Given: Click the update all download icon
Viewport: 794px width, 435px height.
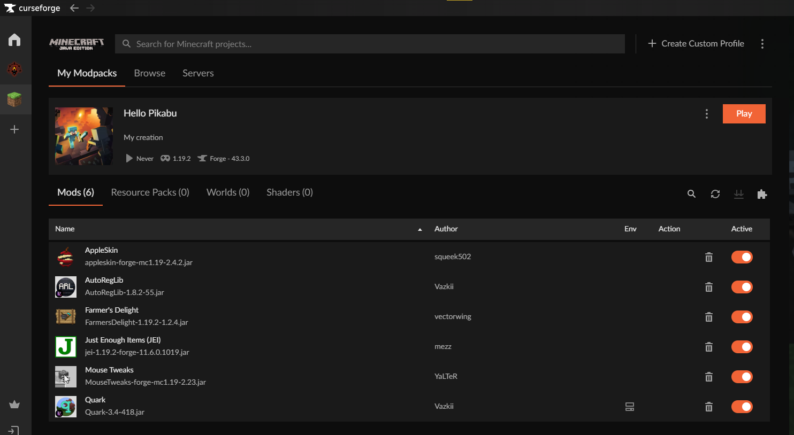Looking at the screenshot, I should tap(739, 194).
